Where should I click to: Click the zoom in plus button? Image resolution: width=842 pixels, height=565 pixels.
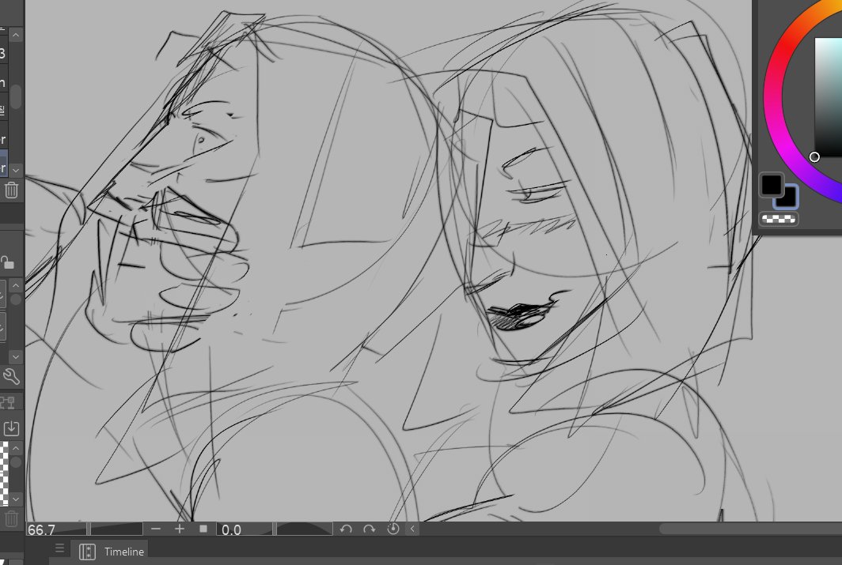180,529
